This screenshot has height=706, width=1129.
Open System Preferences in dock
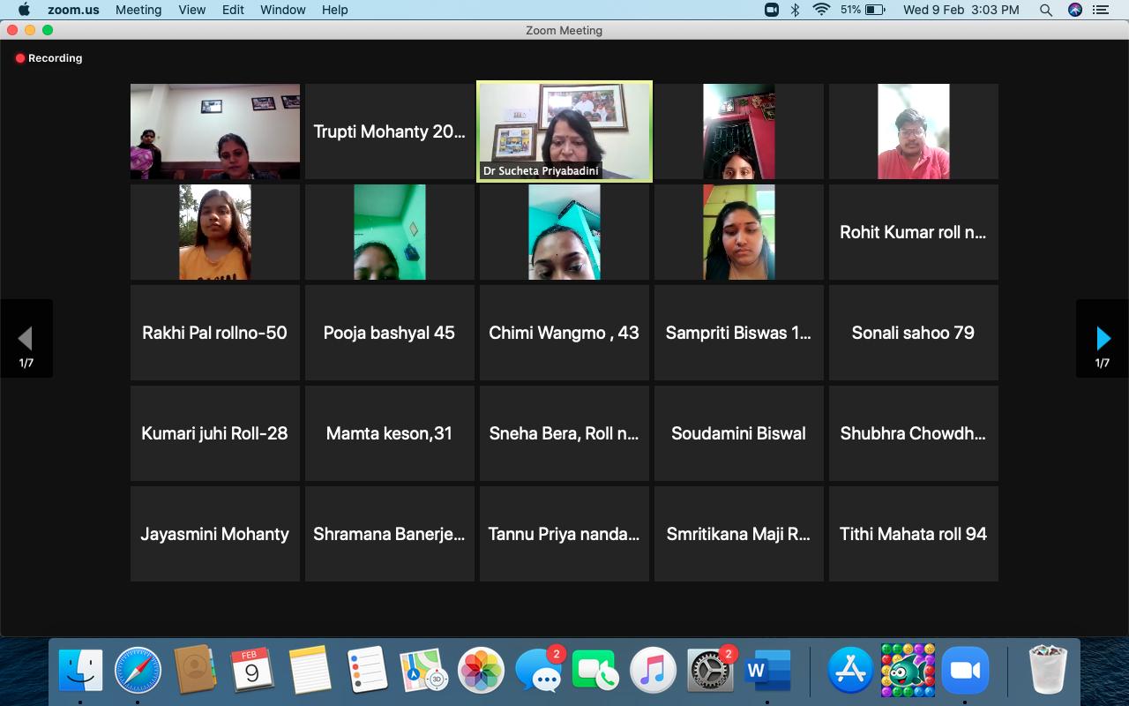pos(709,671)
